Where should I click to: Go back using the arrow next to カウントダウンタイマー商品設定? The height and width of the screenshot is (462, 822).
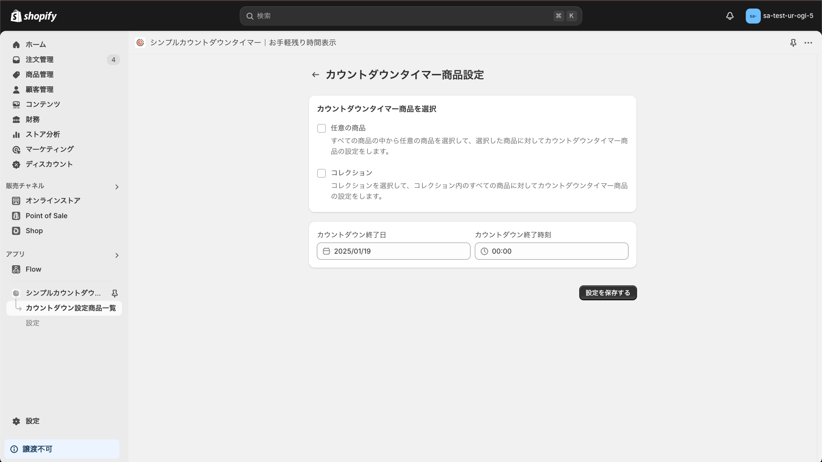(x=315, y=74)
